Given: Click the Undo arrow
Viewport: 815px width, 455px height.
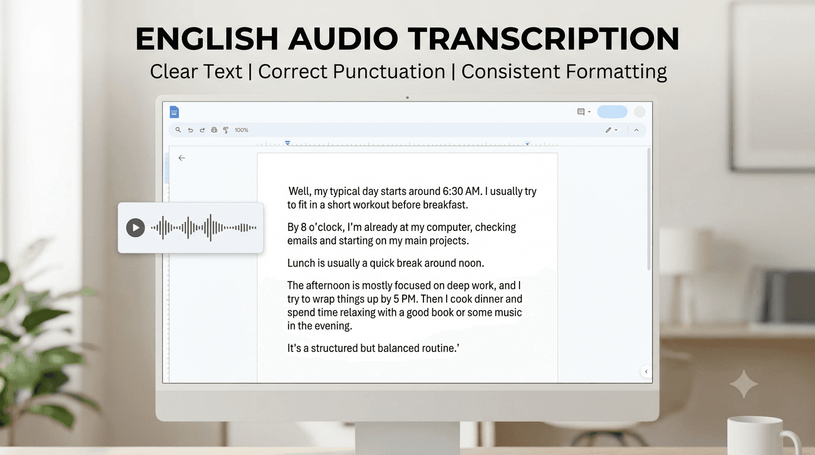Looking at the screenshot, I should (x=190, y=130).
